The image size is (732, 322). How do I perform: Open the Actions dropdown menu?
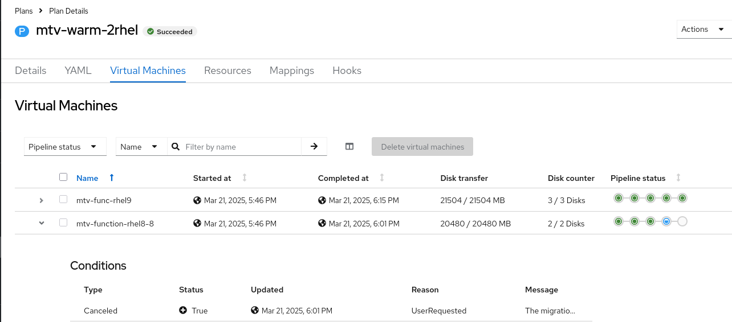[x=703, y=29]
